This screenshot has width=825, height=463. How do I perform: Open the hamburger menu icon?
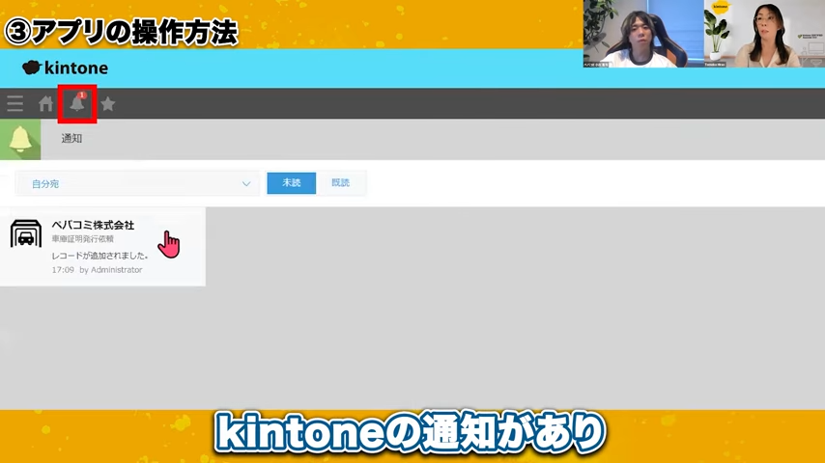pyautogui.click(x=14, y=103)
